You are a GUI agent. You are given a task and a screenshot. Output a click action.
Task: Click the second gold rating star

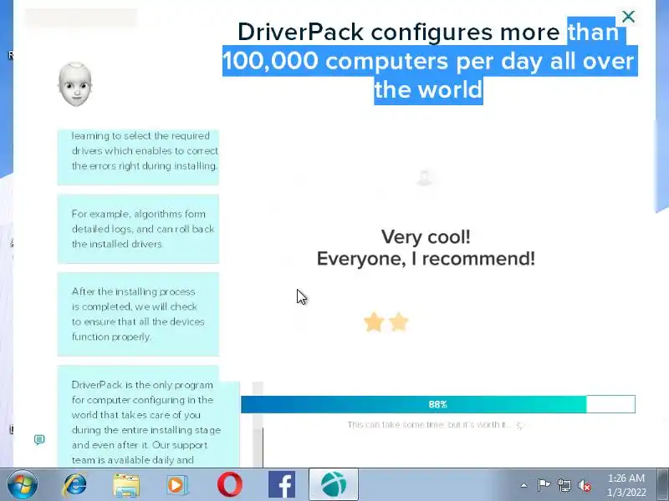point(399,322)
